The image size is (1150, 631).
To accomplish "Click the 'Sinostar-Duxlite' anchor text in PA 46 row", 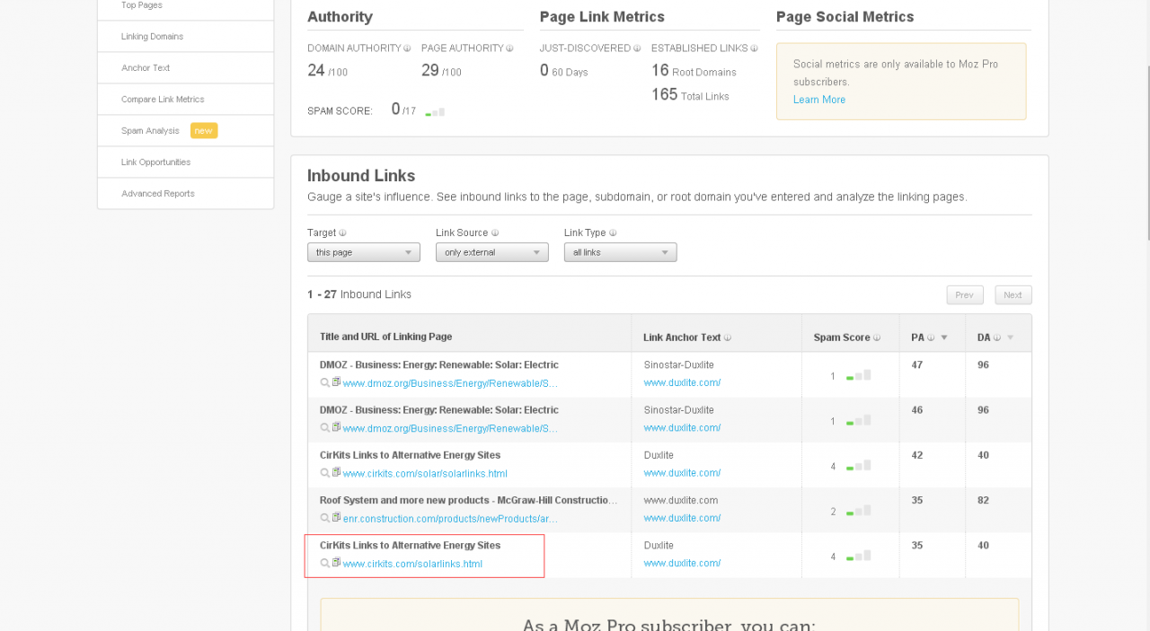I will click(x=679, y=410).
